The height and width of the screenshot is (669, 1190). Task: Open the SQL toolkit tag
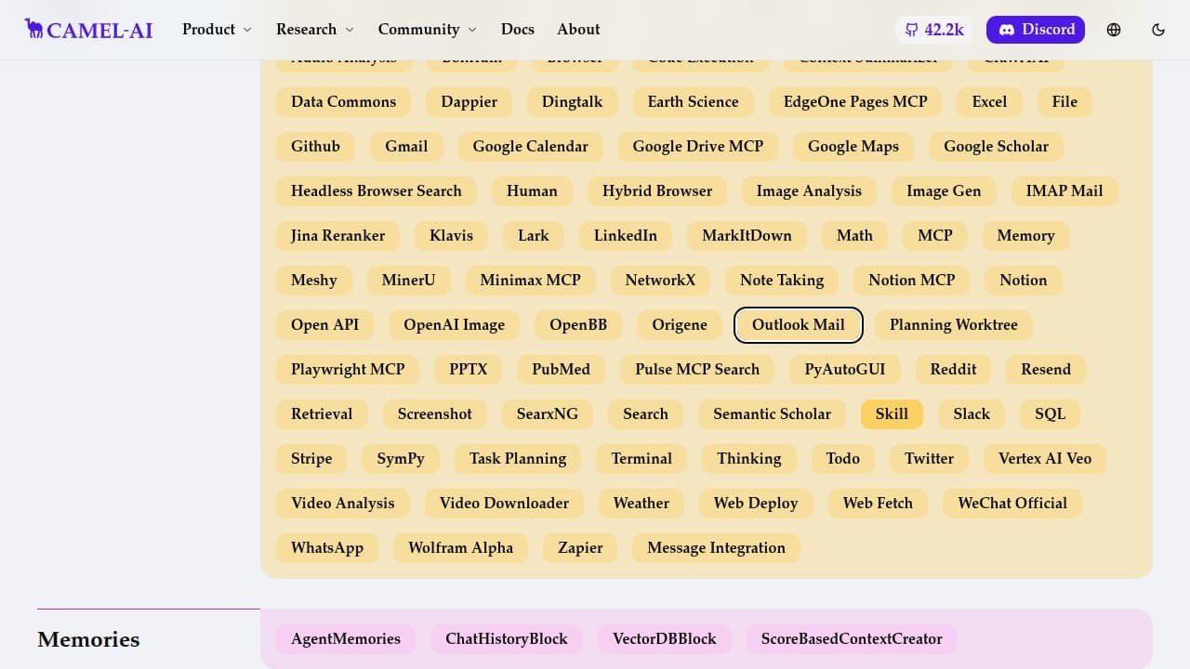(x=1051, y=414)
